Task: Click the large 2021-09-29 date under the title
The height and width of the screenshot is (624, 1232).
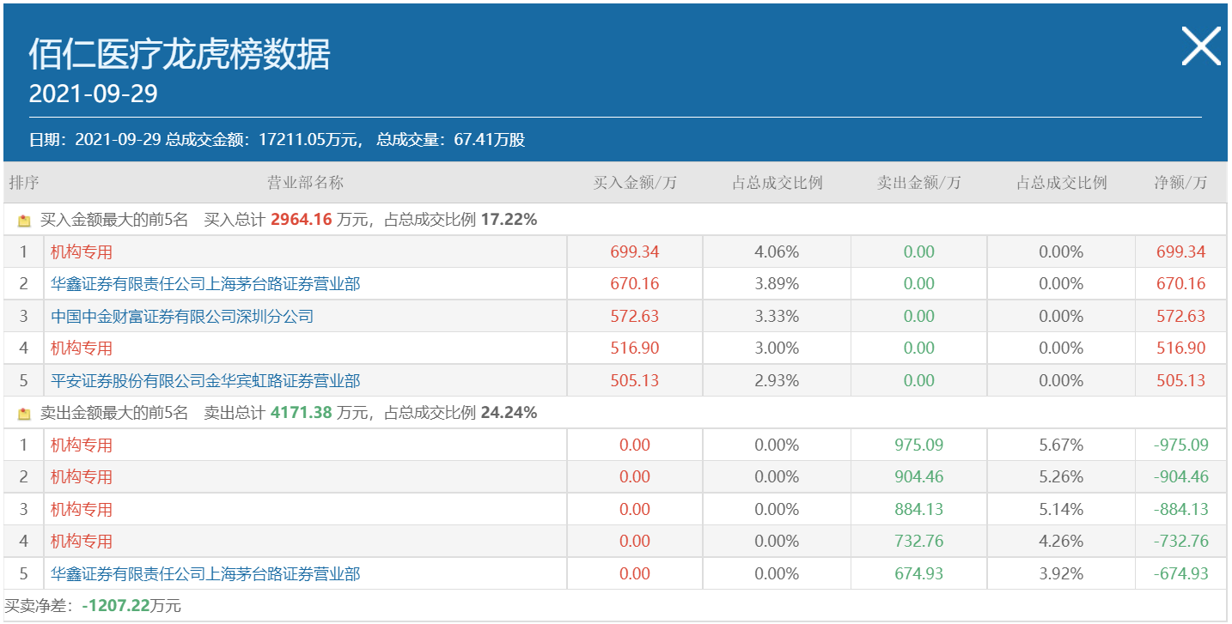Action: (94, 94)
